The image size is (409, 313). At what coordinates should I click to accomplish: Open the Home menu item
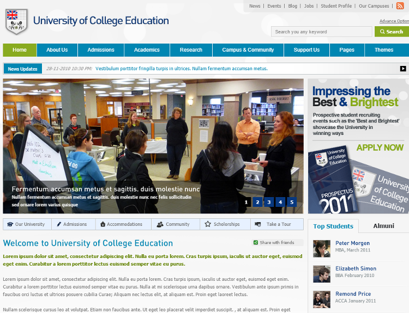coord(20,50)
